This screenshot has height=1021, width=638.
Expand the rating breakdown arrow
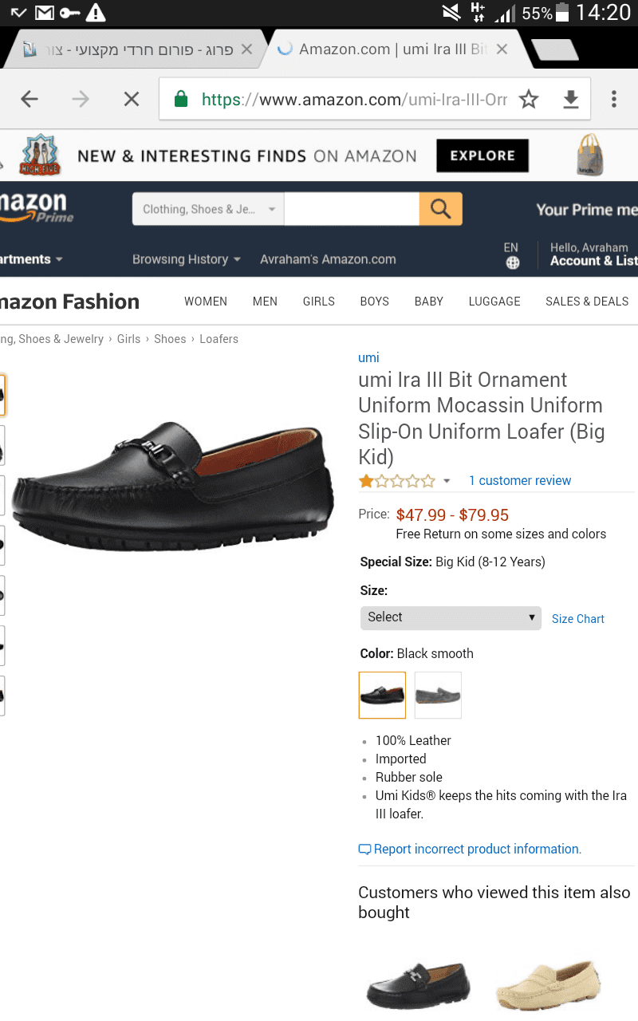click(x=447, y=481)
